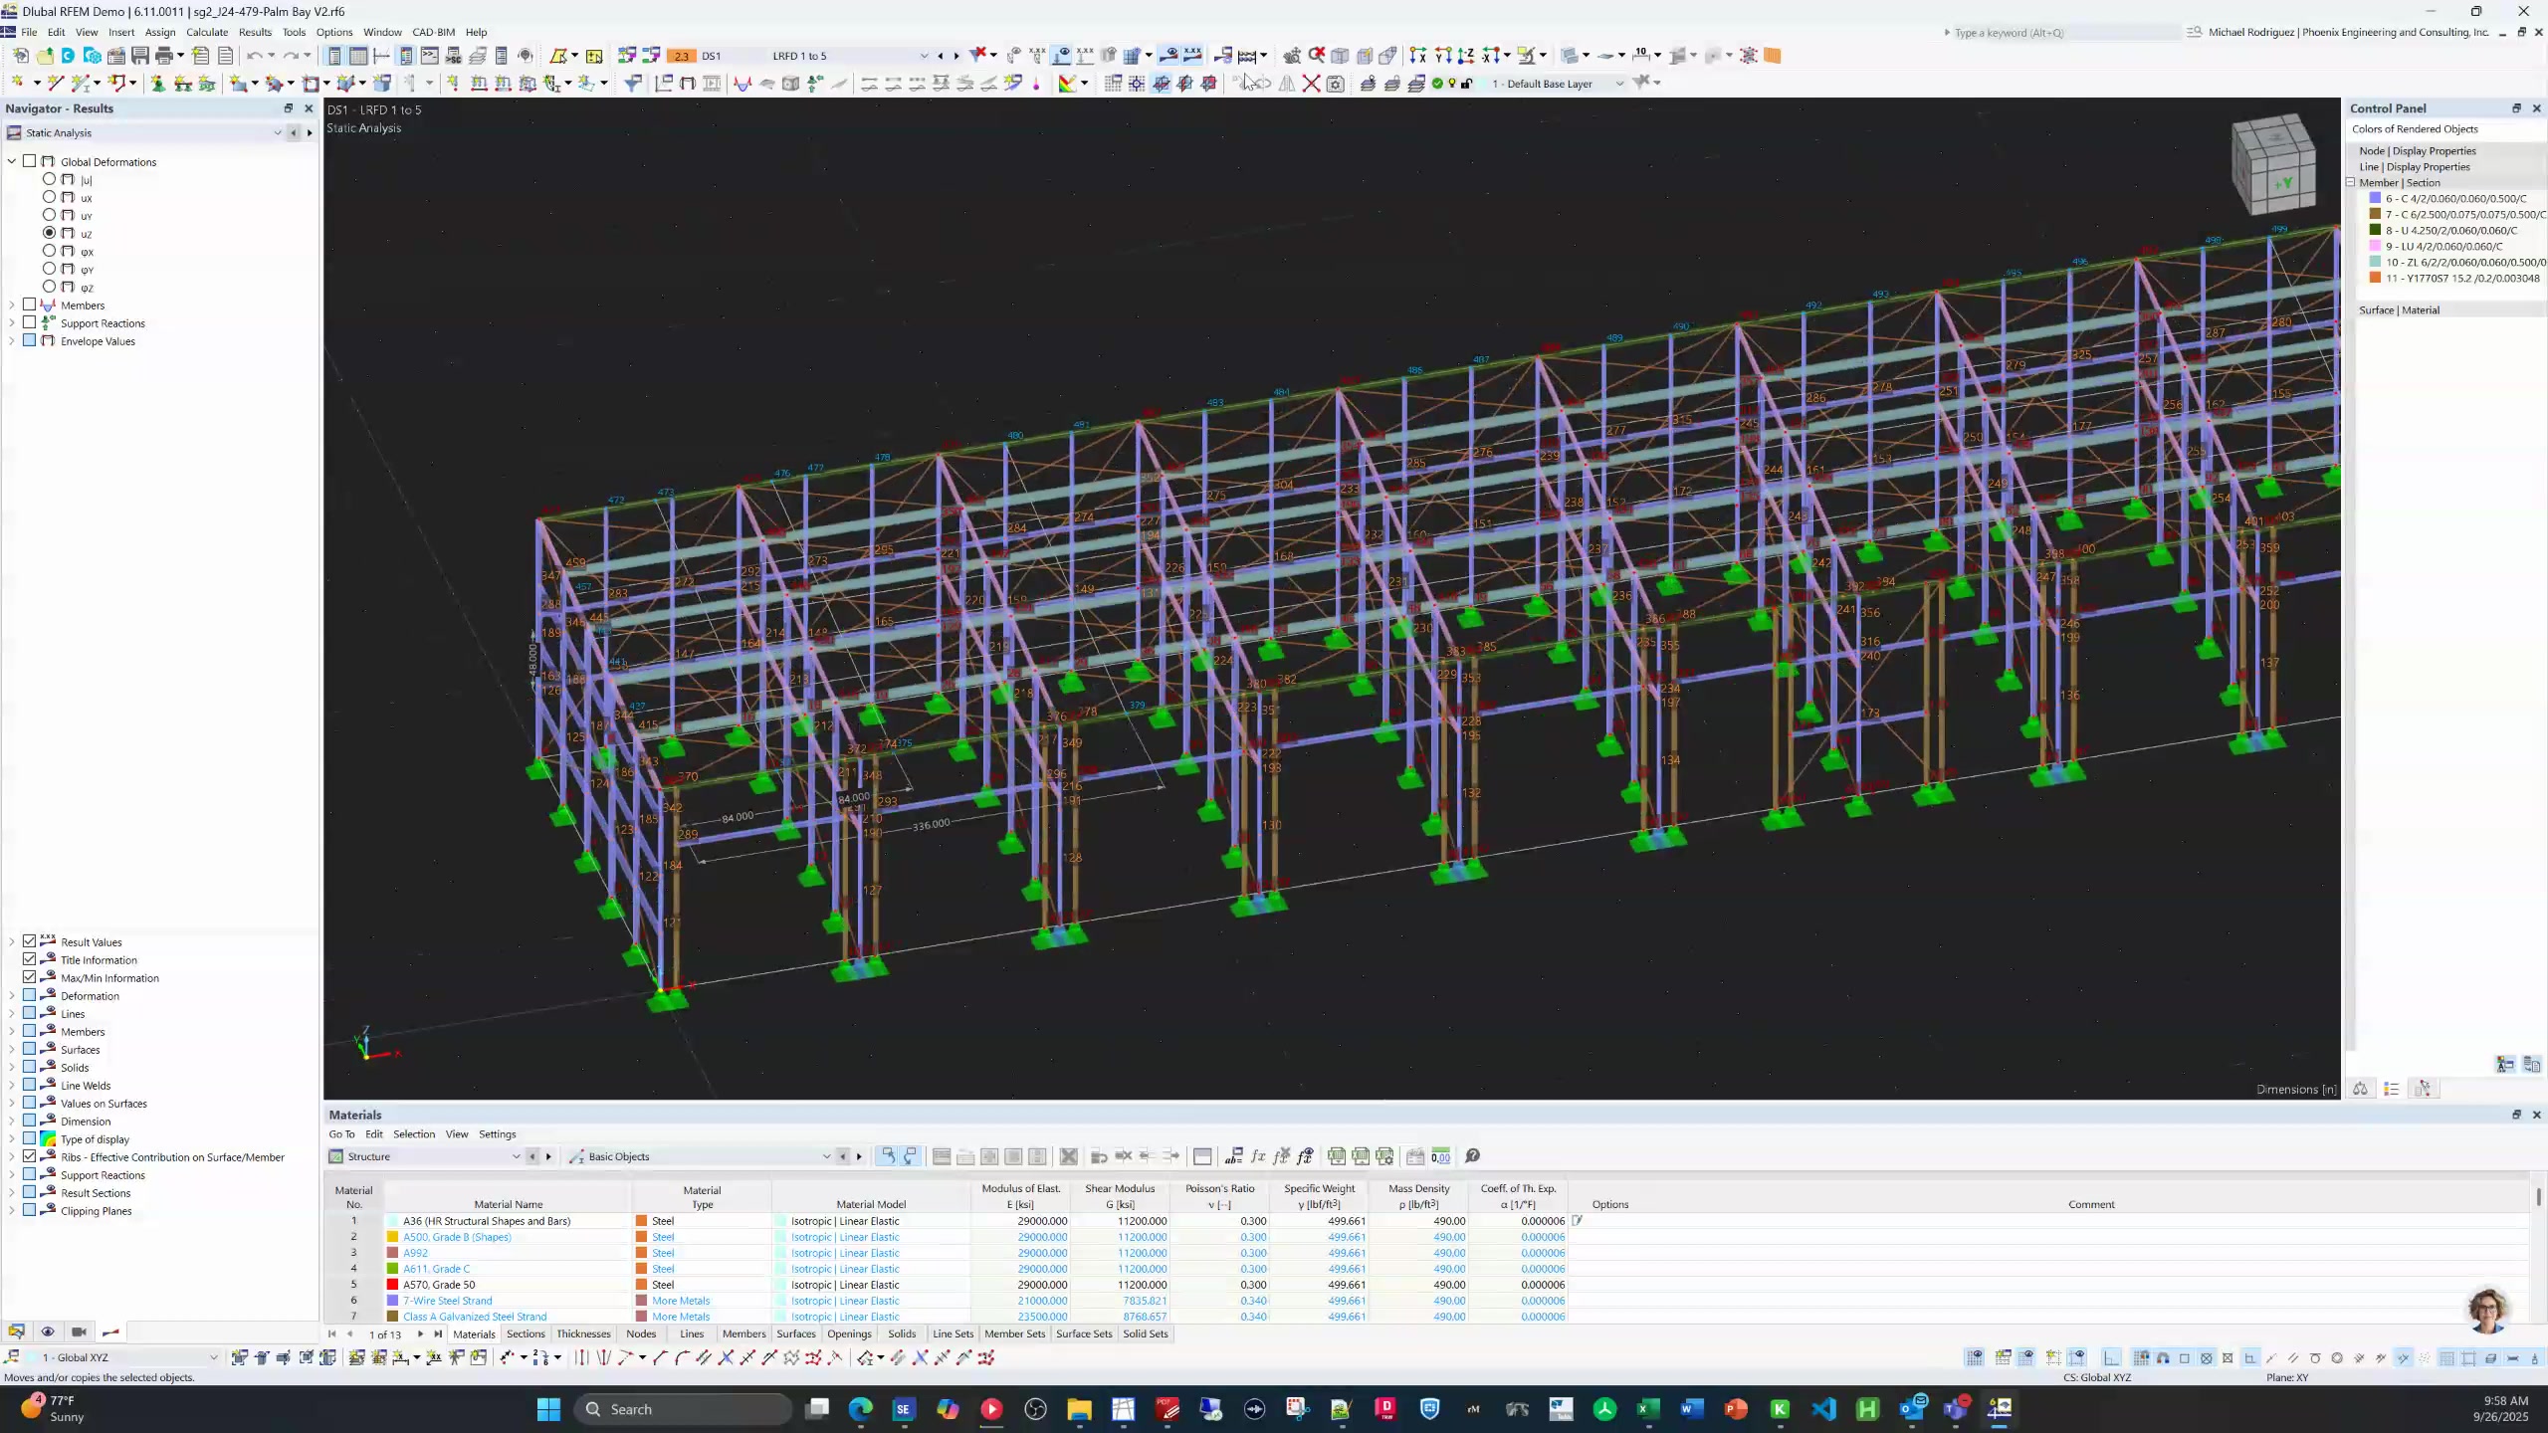Click the navigator eye Display tab icon

[47, 1331]
